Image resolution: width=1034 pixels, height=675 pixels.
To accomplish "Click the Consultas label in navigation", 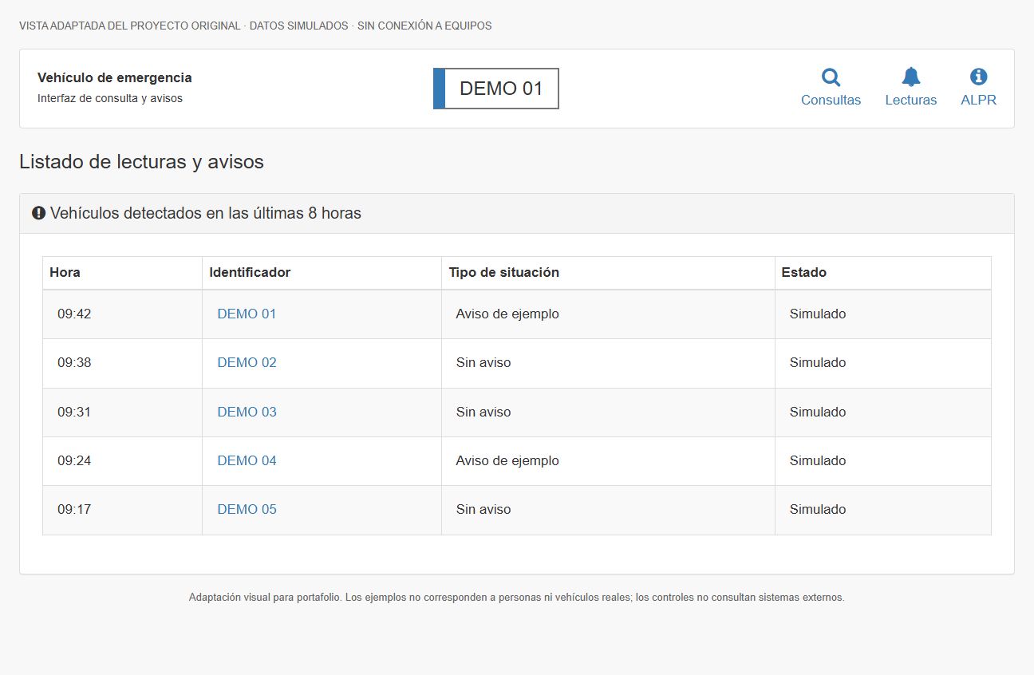I will pos(831,100).
